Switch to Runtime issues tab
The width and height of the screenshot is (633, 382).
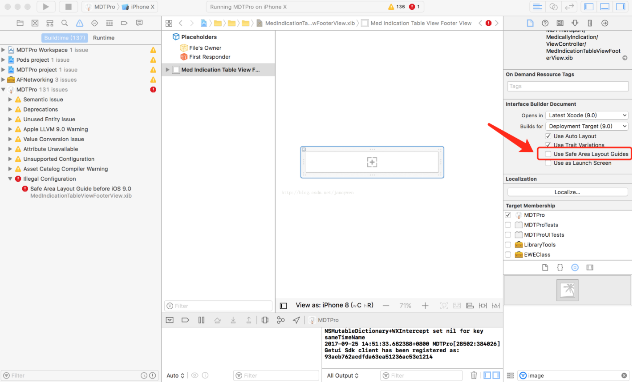[104, 38]
